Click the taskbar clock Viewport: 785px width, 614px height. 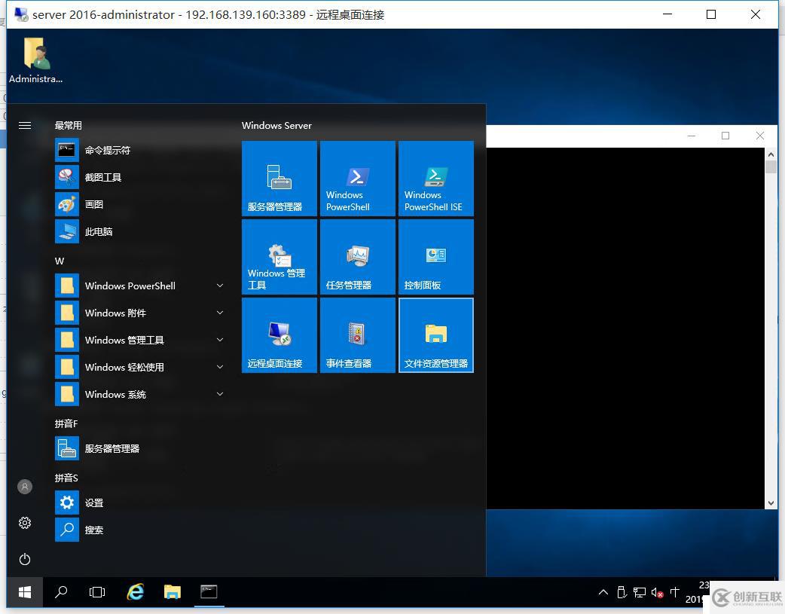tap(698, 592)
